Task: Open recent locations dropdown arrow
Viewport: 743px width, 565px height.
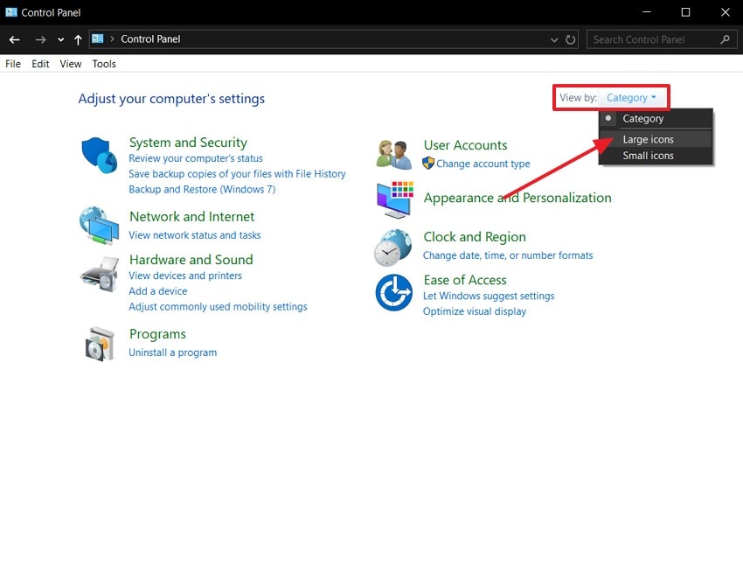Action: (x=60, y=40)
